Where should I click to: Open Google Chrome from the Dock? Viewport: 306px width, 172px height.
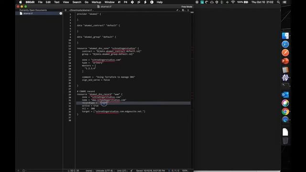[x=285, y=111]
